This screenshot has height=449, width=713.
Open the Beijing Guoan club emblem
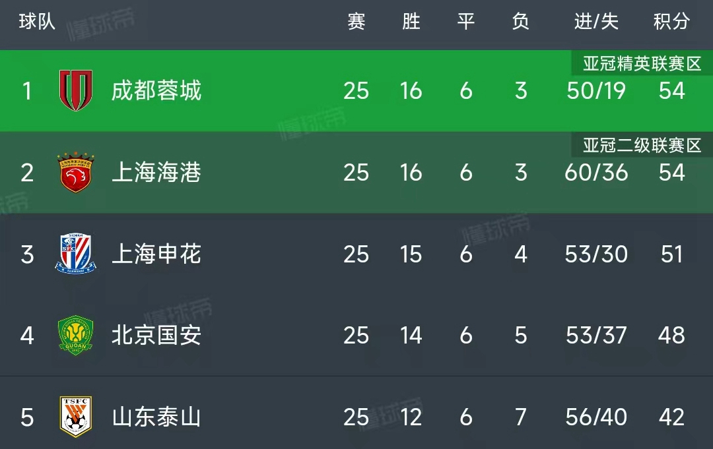(x=75, y=336)
